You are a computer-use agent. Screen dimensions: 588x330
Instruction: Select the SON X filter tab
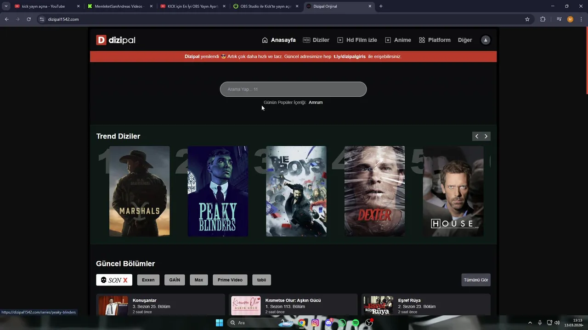114,280
